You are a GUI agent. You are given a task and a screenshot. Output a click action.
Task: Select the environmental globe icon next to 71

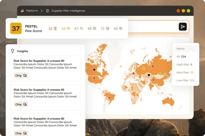coord(108,28)
